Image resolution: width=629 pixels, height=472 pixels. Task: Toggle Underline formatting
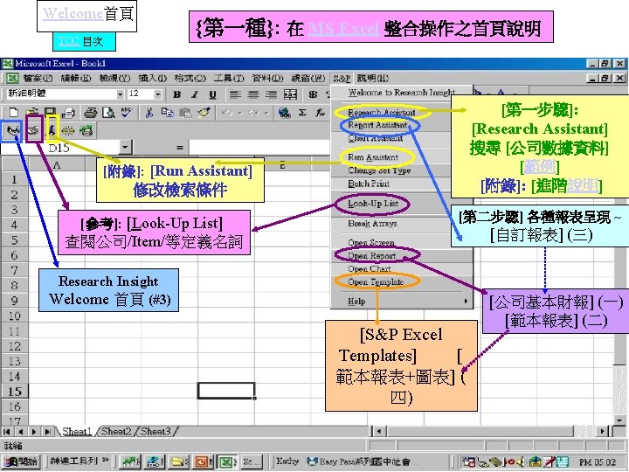(212, 94)
